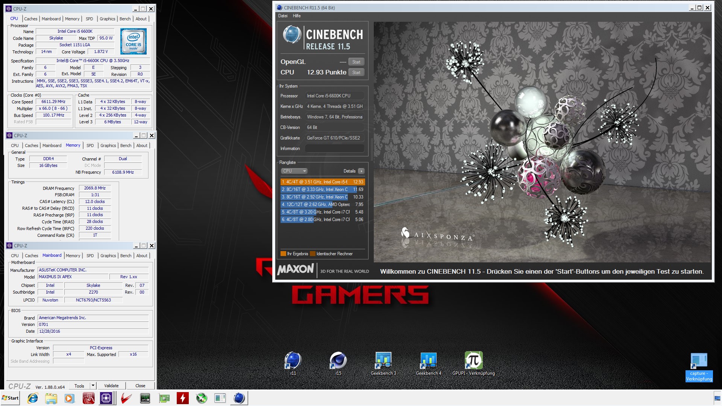Click the Intel Core i5 6600K name field
This screenshot has width=722, height=406.
[x=75, y=31]
